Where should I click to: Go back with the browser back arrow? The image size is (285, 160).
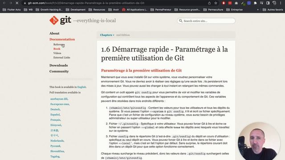pos(4,3)
